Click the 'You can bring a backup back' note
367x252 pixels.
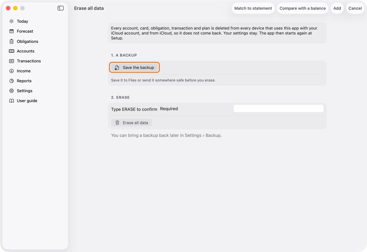166,135
